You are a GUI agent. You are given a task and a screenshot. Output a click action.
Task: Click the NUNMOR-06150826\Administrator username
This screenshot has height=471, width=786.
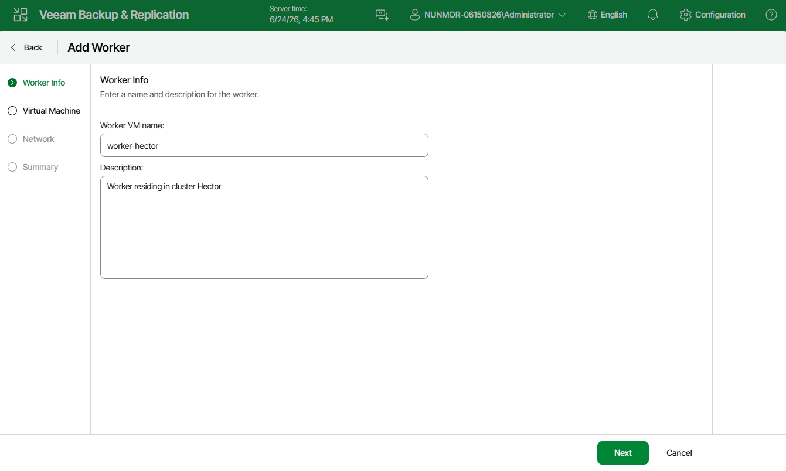489,15
